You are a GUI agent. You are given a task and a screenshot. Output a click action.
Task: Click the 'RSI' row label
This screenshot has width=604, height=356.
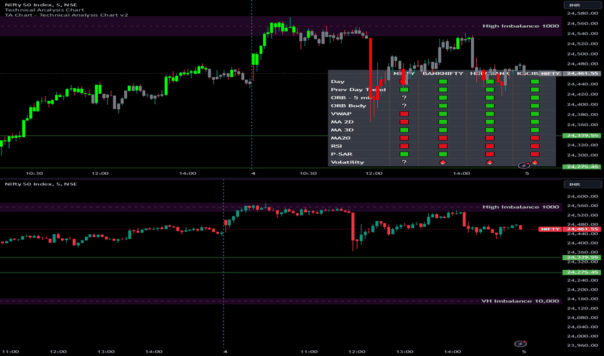(336, 146)
